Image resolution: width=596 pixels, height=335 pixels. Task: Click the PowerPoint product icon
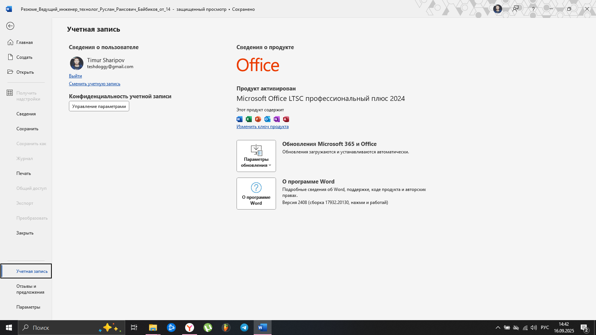(258, 119)
